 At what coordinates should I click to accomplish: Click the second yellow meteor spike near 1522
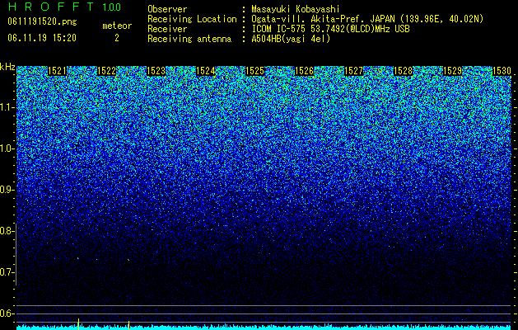click(x=128, y=325)
